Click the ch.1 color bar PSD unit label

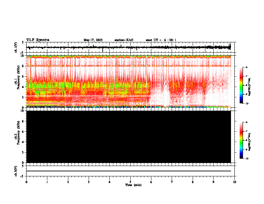[250, 87]
